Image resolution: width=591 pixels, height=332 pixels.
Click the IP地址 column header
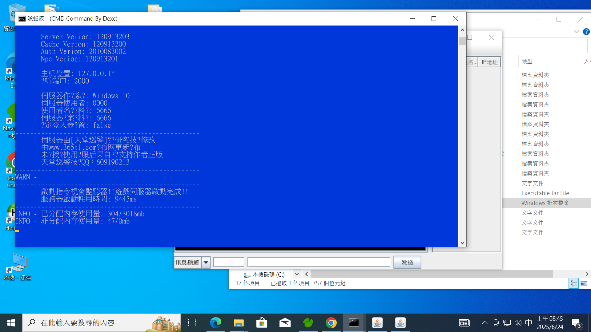pyautogui.click(x=489, y=62)
